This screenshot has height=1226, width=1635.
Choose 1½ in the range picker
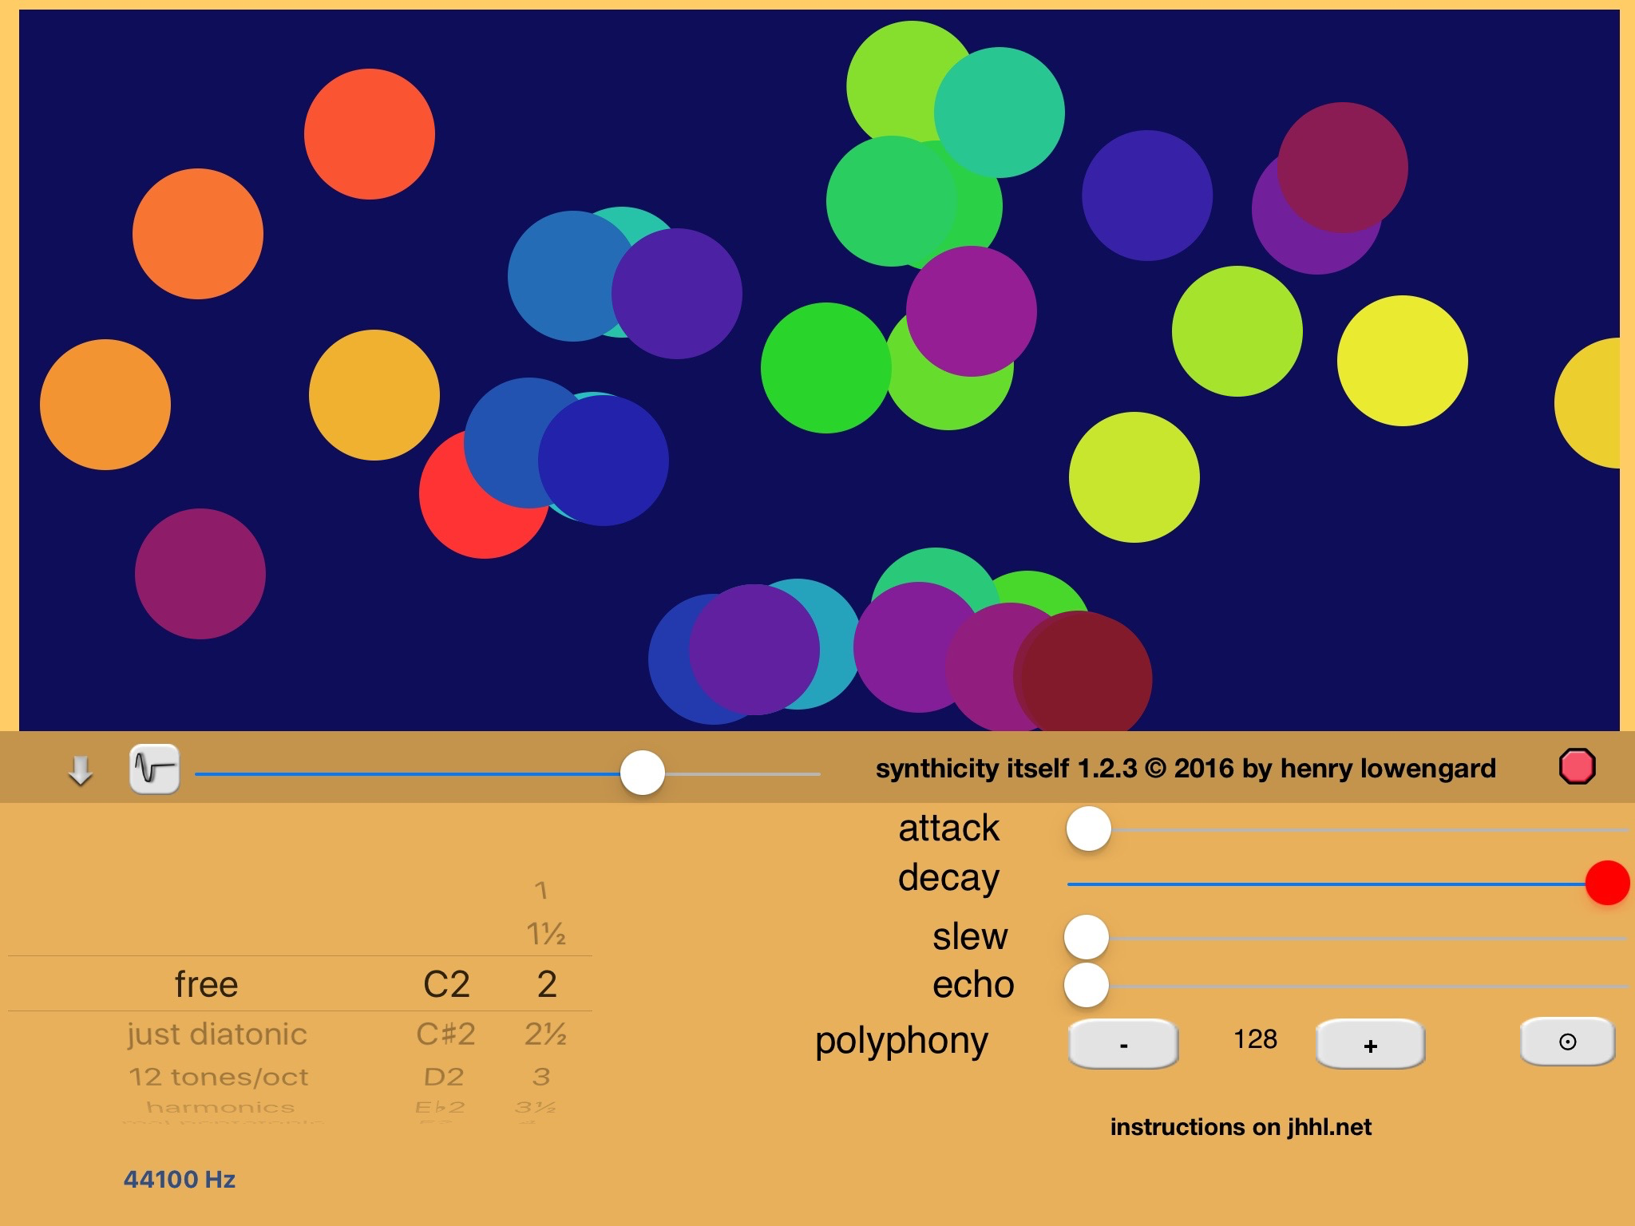pos(545,933)
